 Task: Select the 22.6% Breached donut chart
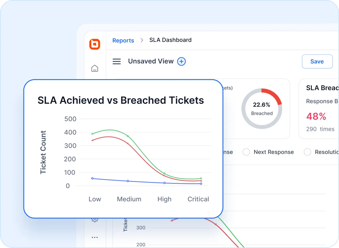[x=262, y=108]
